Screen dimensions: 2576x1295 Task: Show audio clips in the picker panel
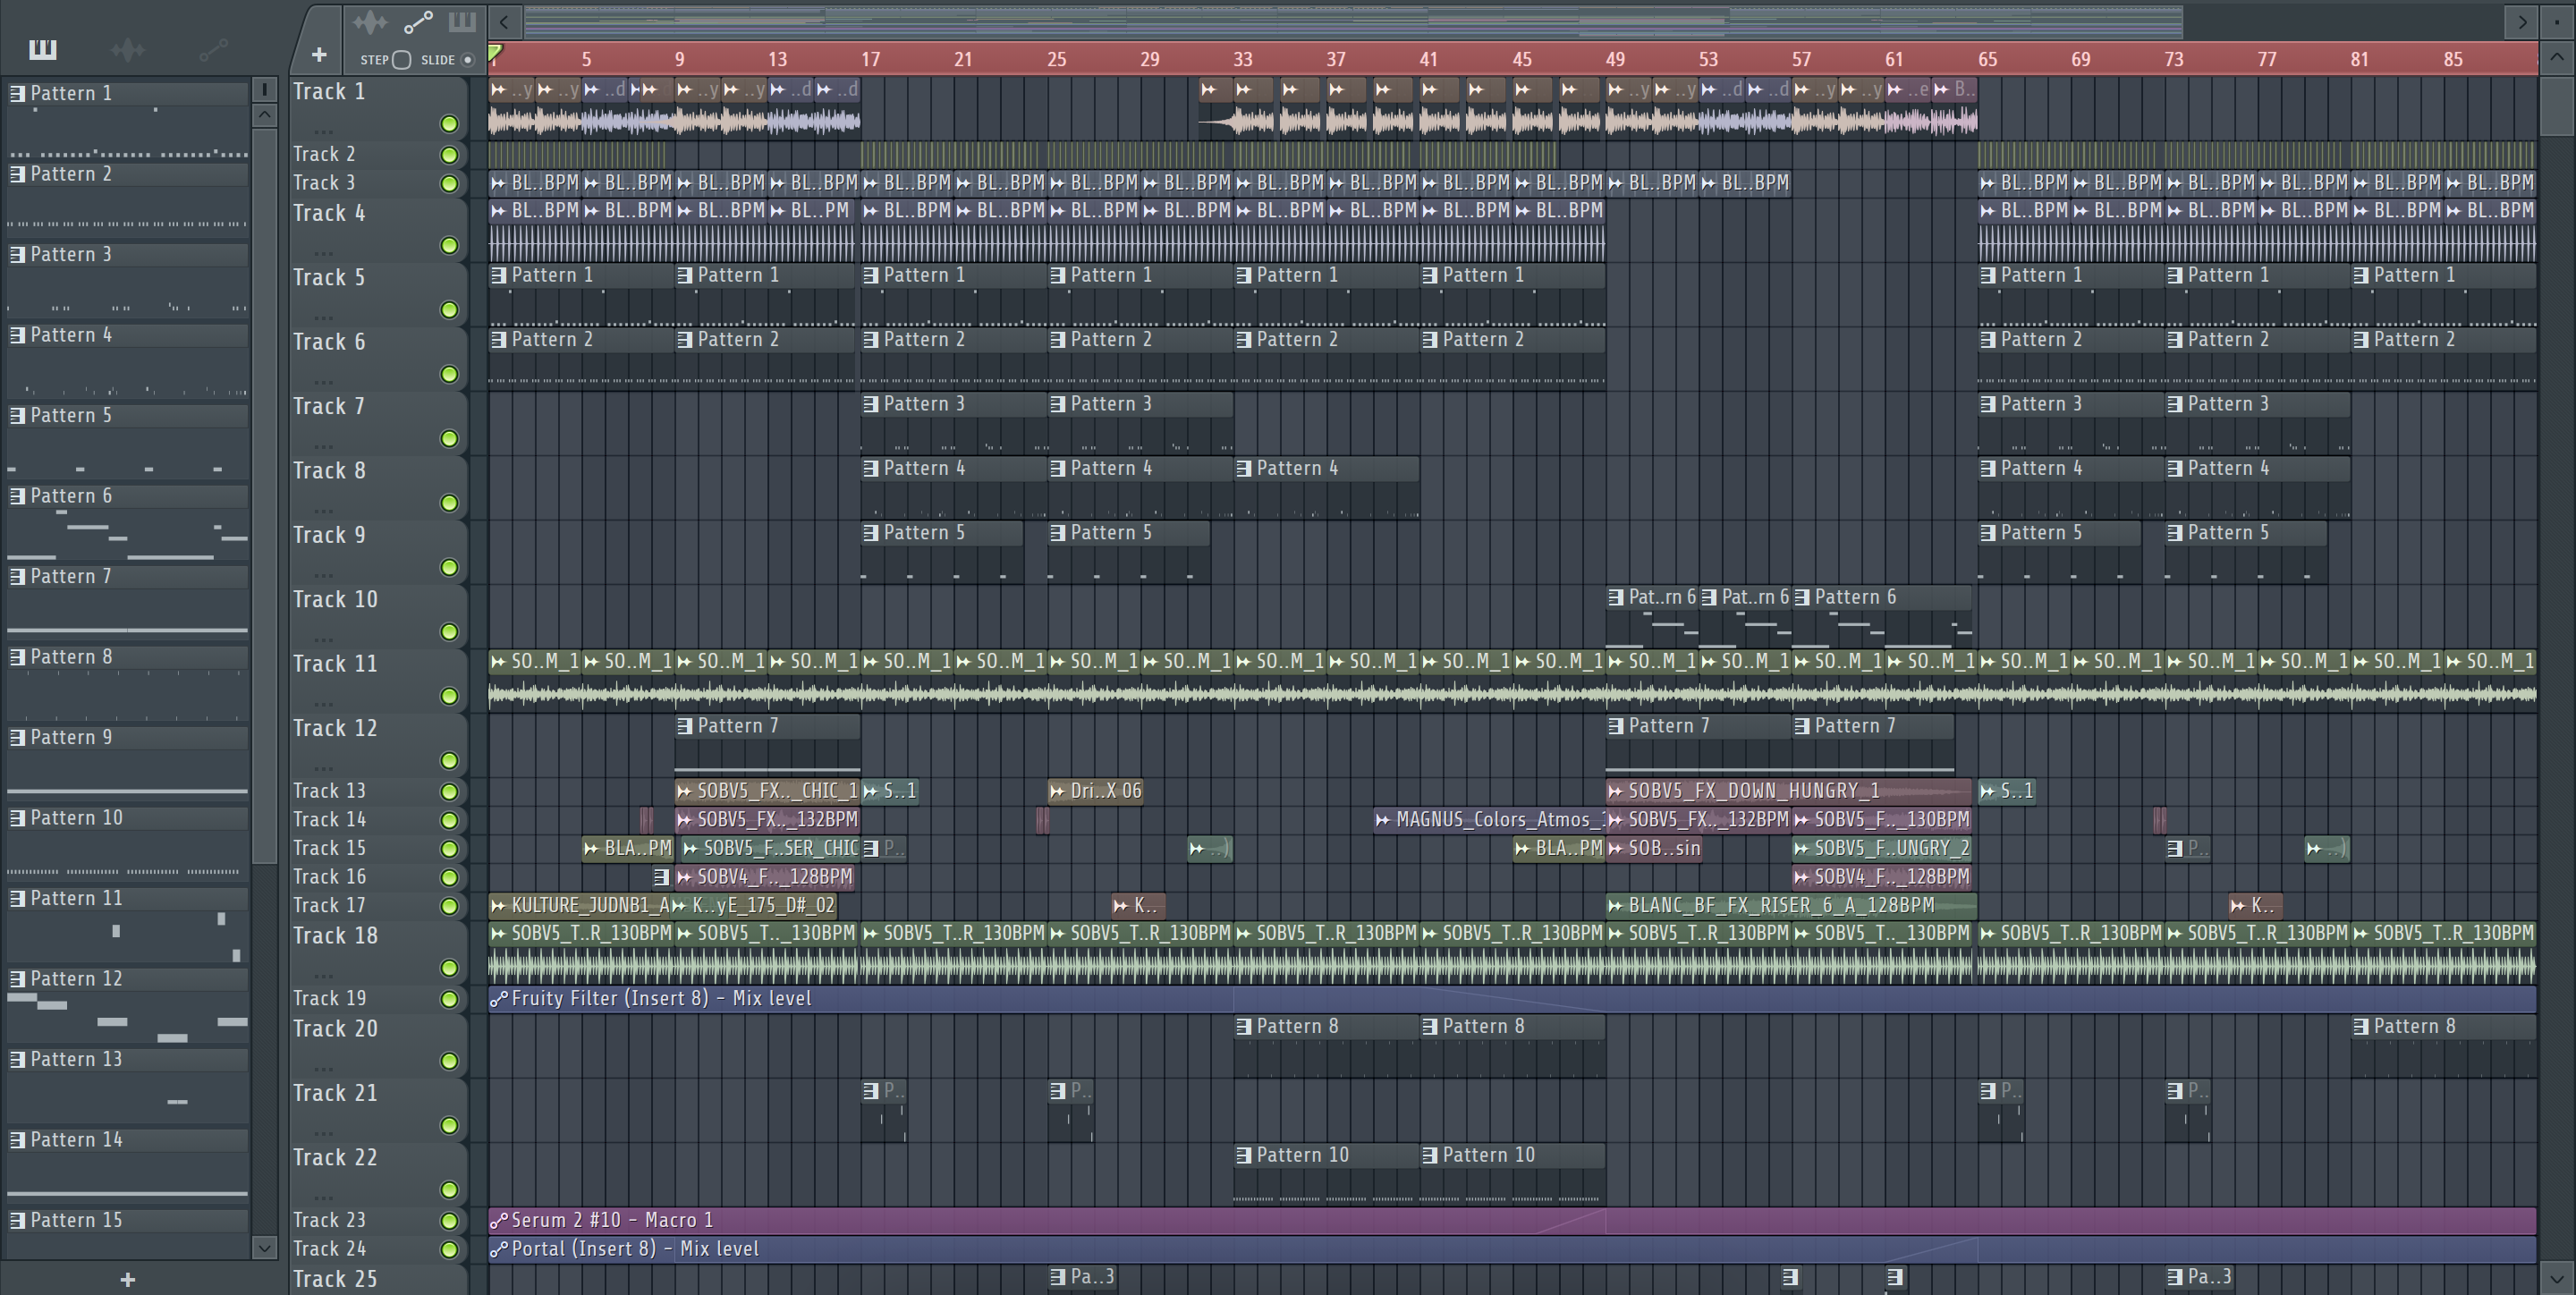[x=128, y=49]
